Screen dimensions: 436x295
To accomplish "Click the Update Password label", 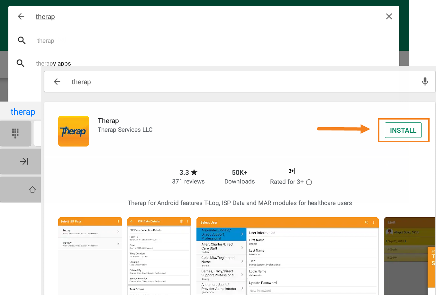I will pos(263,283).
